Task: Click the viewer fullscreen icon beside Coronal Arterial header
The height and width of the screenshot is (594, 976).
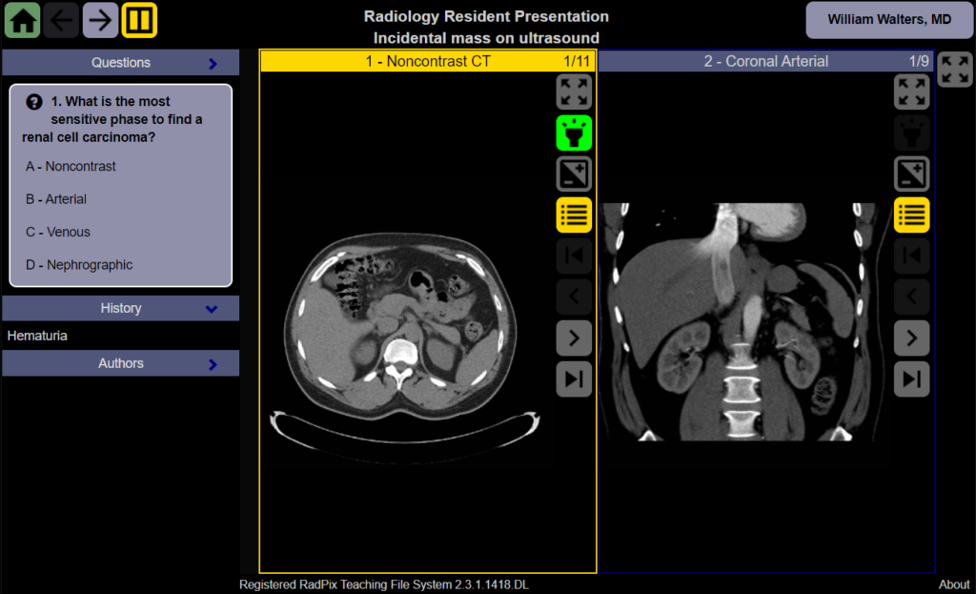Action: [955, 69]
